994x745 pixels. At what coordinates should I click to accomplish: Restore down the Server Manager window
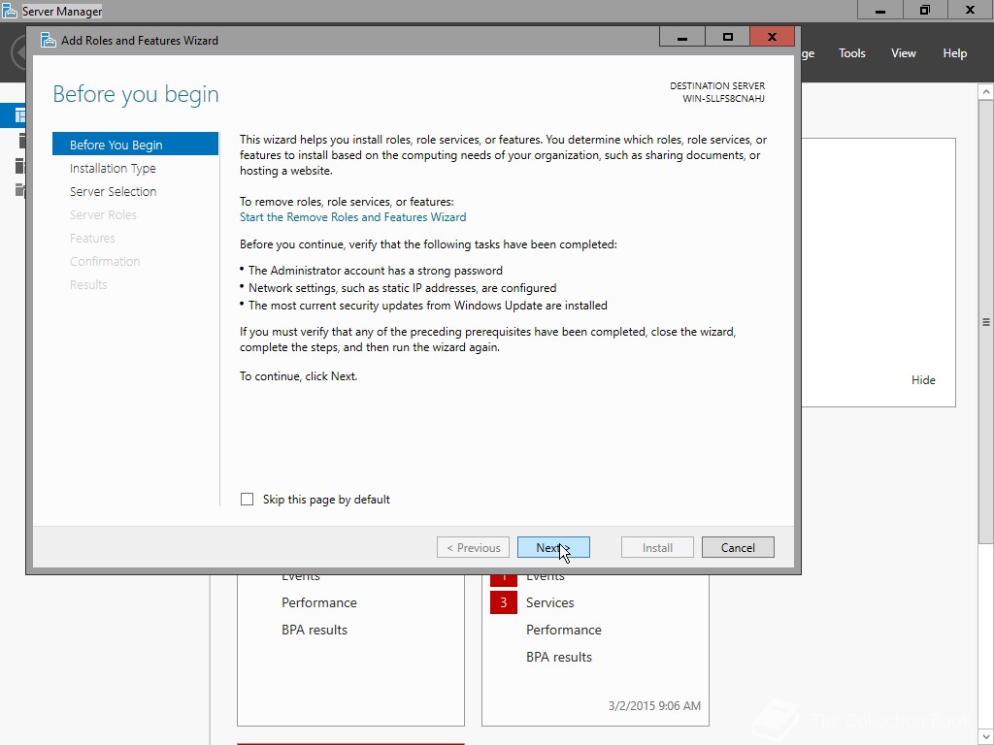pos(925,10)
